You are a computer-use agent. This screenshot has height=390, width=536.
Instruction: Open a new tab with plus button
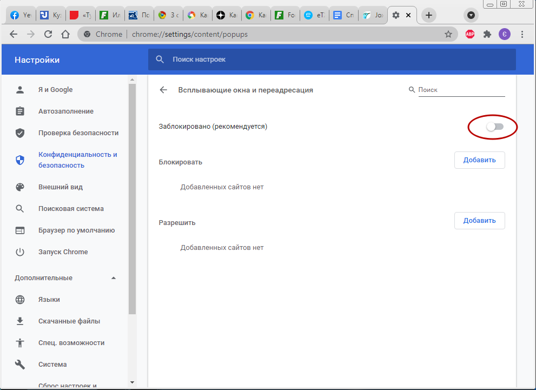point(429,15)
